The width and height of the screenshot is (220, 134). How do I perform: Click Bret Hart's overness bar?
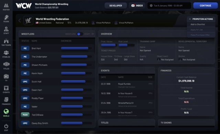point(76,48)
